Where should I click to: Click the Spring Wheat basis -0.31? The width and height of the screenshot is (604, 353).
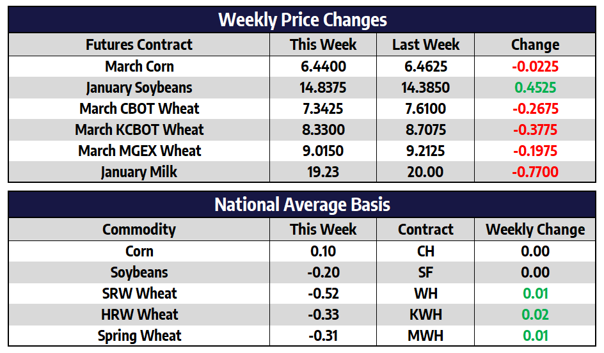323,336
